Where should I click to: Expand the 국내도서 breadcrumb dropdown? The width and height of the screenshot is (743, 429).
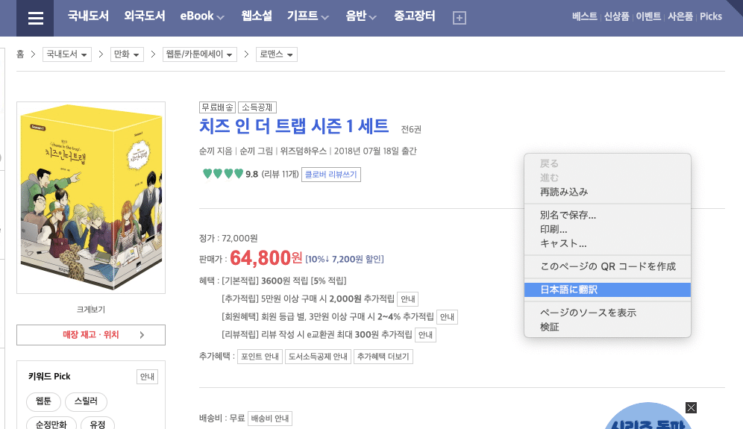(67, 54)
